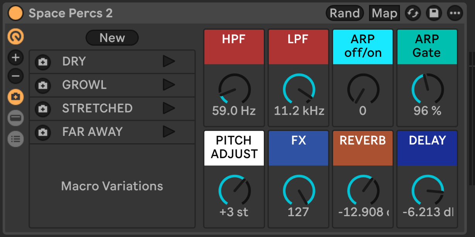This screenshot has height=237, width=475.
Task: Click the minus icon to remove macro
Action: pyautogui.click(x=16, y=76)
